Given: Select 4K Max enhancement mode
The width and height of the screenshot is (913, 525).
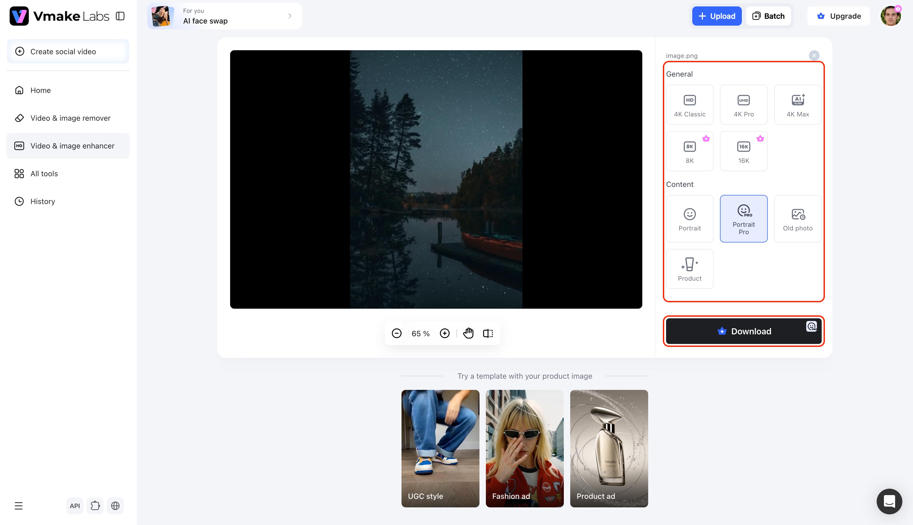Looking at the screenshot, I should pyautogui.click(x=798, y=105).
